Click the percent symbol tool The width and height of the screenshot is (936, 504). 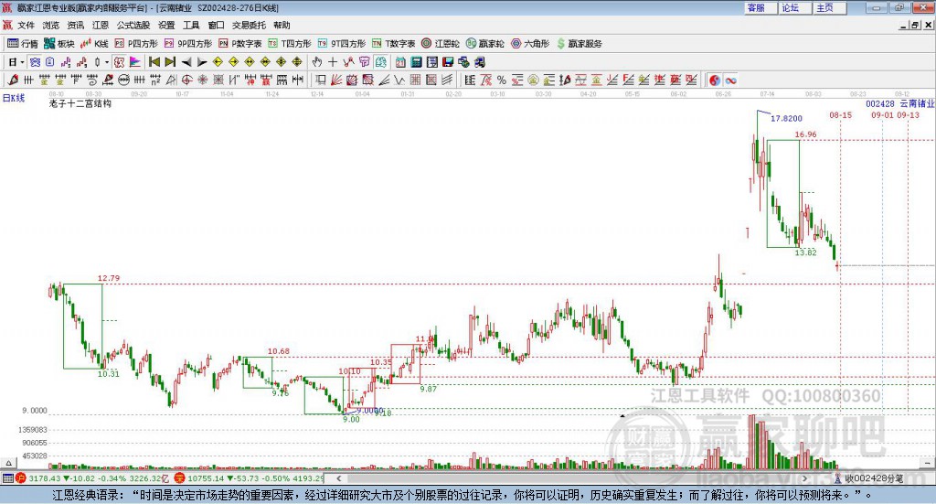pyautogui.click(x=502, y=80)
